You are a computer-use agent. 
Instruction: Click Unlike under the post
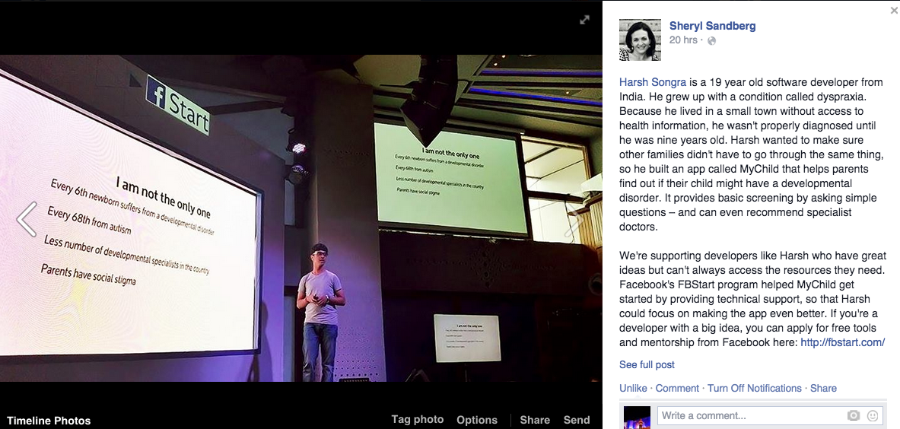(633, 388)
